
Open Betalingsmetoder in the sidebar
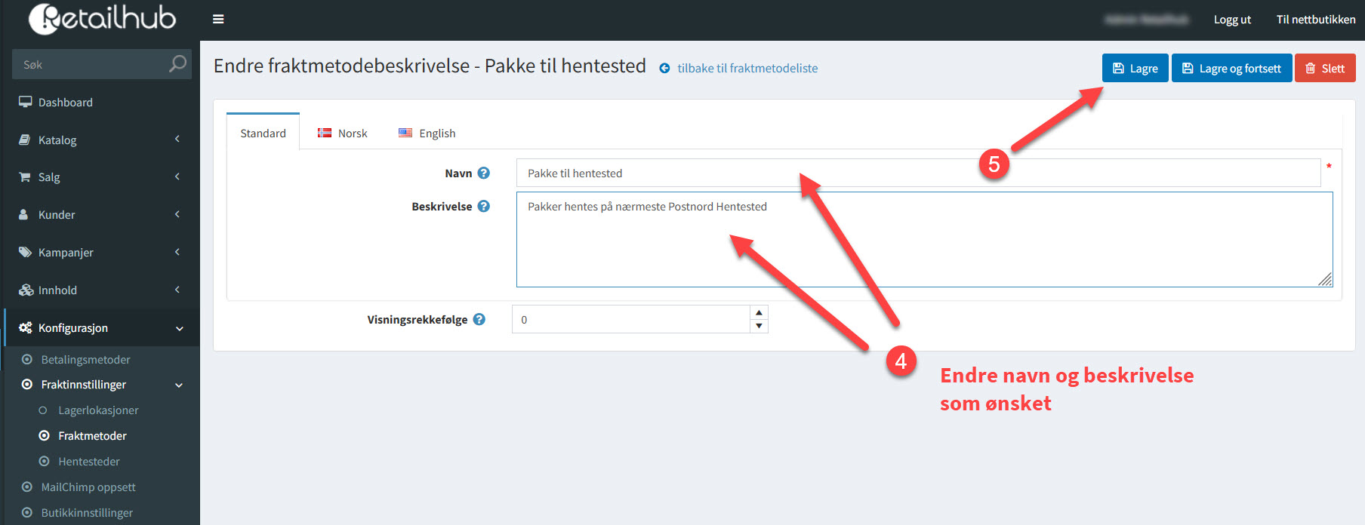(85, 360)
